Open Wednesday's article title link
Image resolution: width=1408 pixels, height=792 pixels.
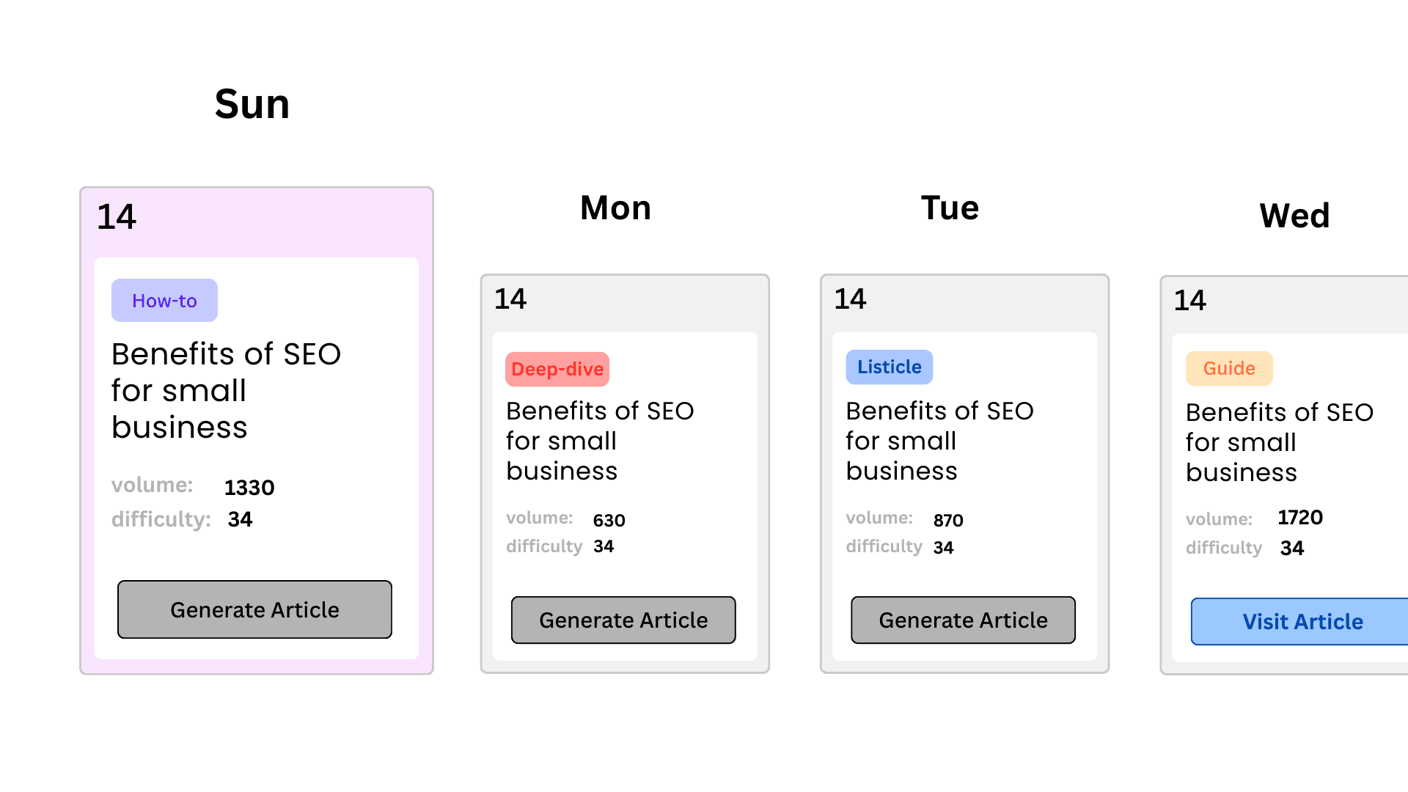pyautogui.click(x=1279, y=442)
